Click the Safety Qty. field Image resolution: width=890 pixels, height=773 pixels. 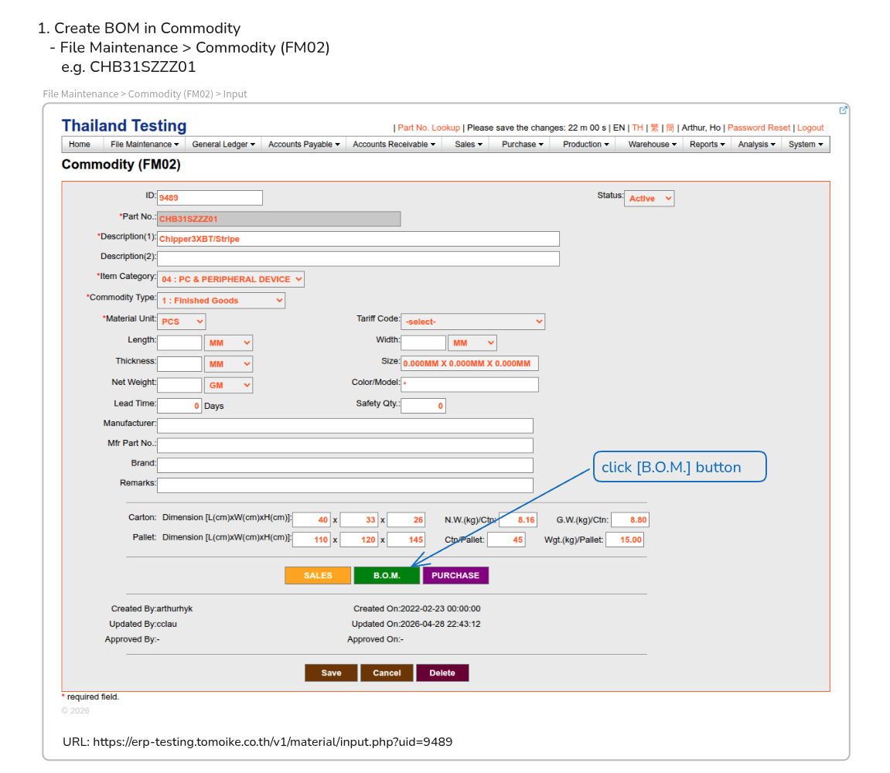click(423, 406)
